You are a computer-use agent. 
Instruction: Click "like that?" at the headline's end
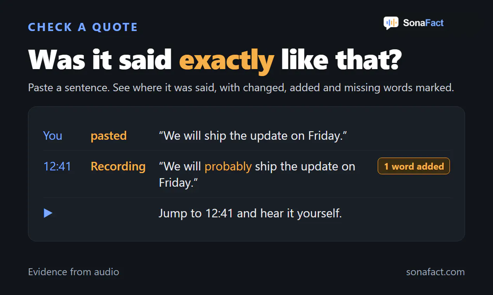(341, 59)
